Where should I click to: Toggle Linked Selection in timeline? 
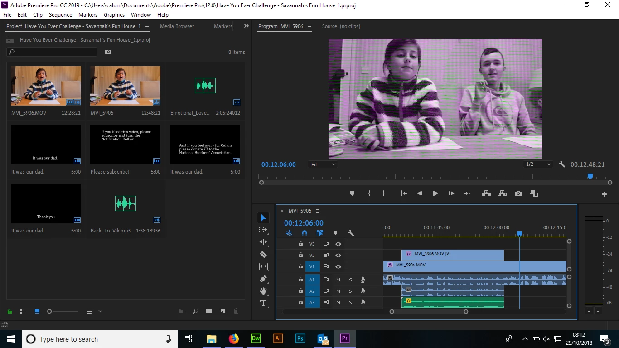point(320,233)
